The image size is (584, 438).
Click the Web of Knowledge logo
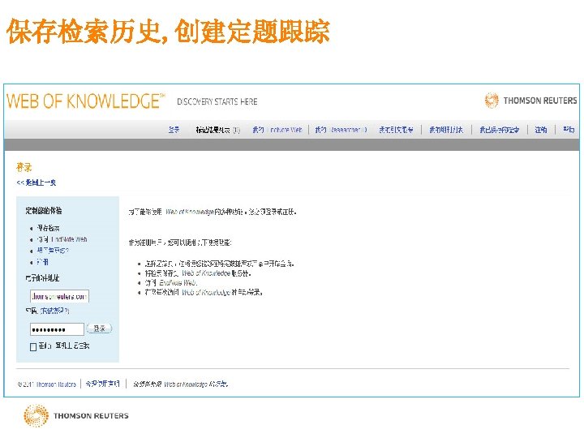(x=86, y=101)
